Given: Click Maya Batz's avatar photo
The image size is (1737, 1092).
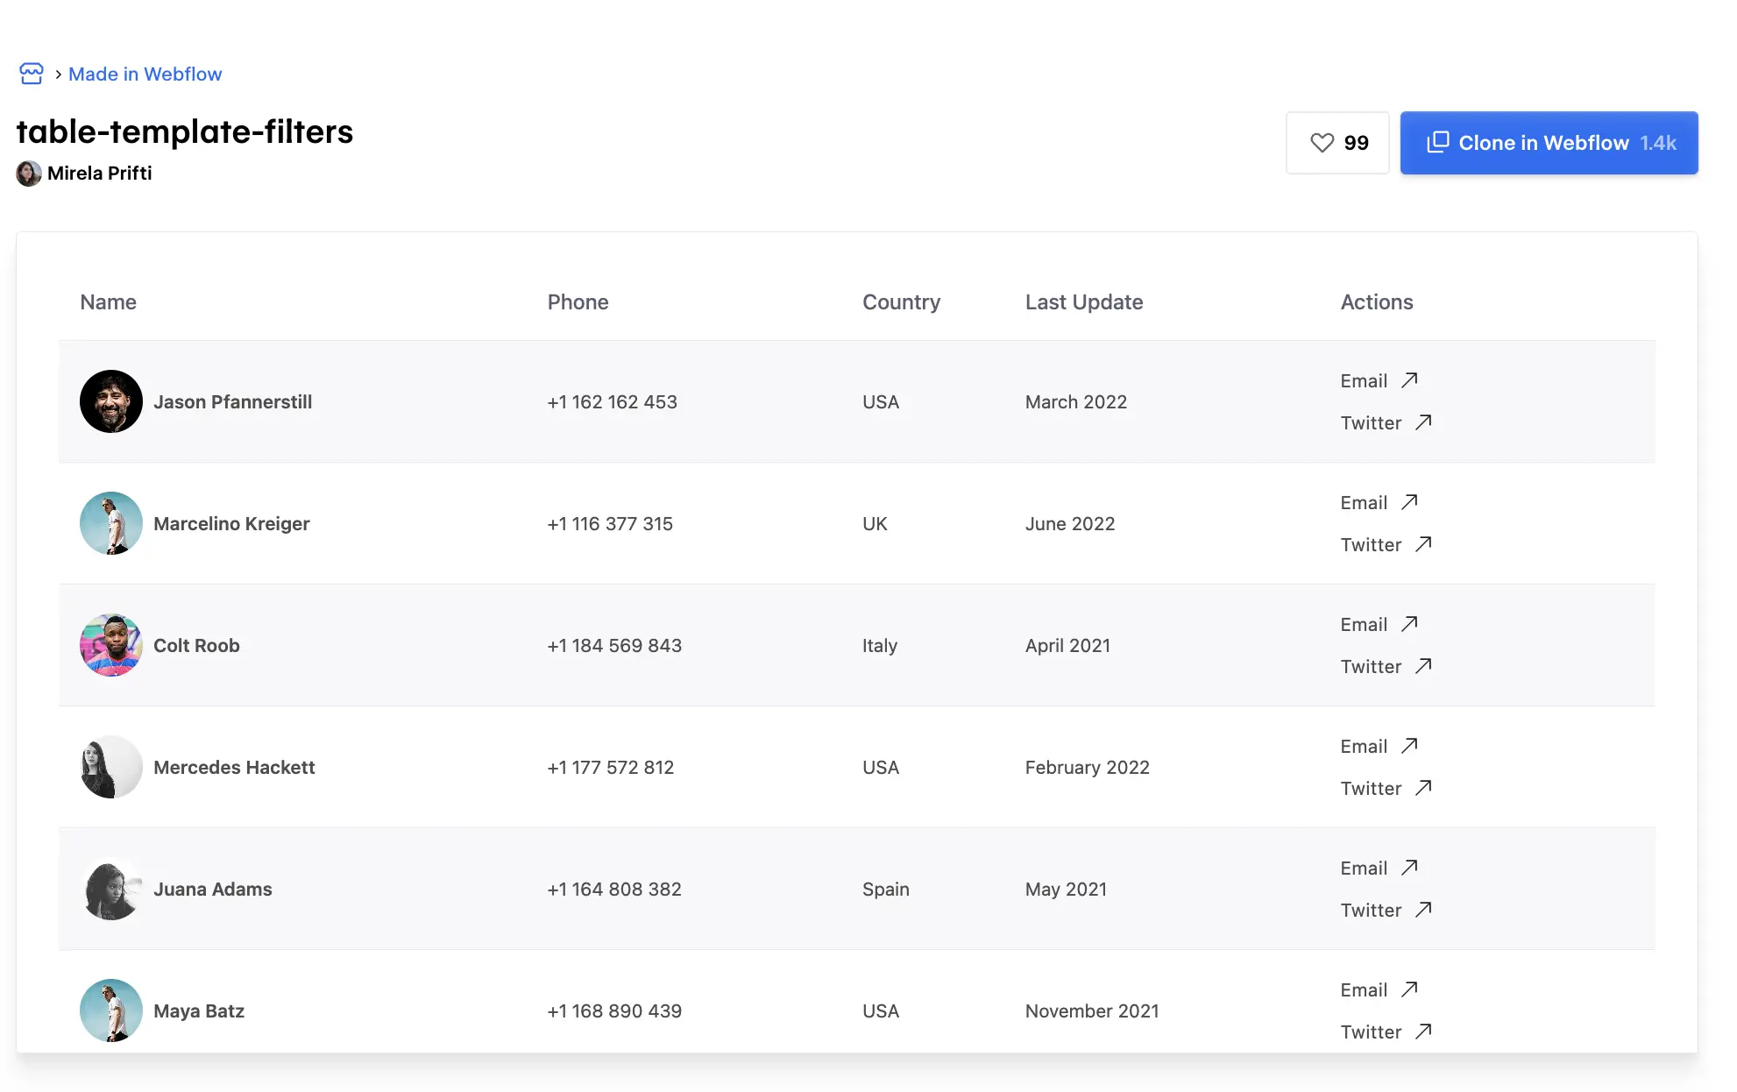Looking at the screenshot, I should click(x=111, y=1010).
